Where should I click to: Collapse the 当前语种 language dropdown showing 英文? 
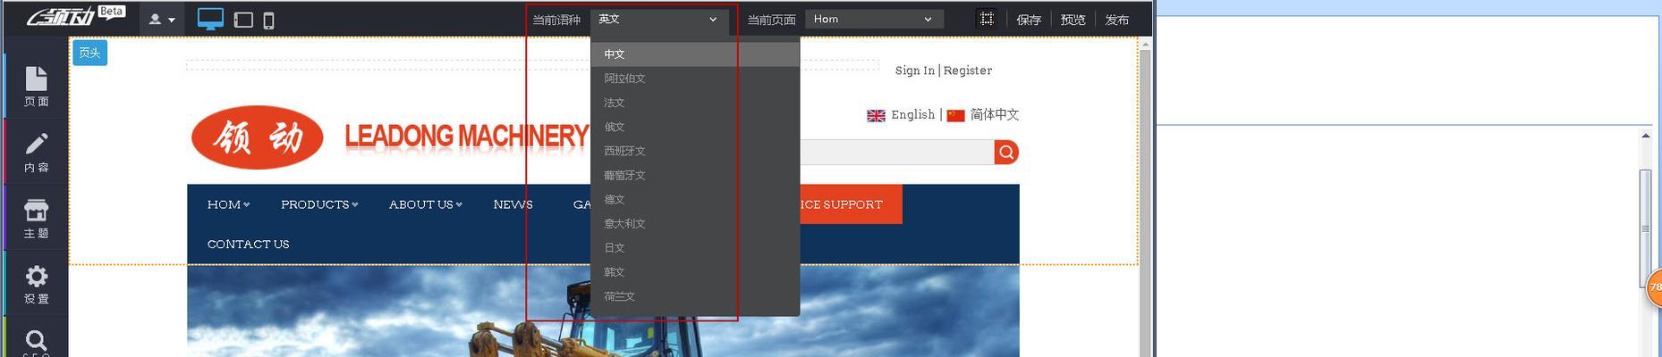[x=659, y=19]
